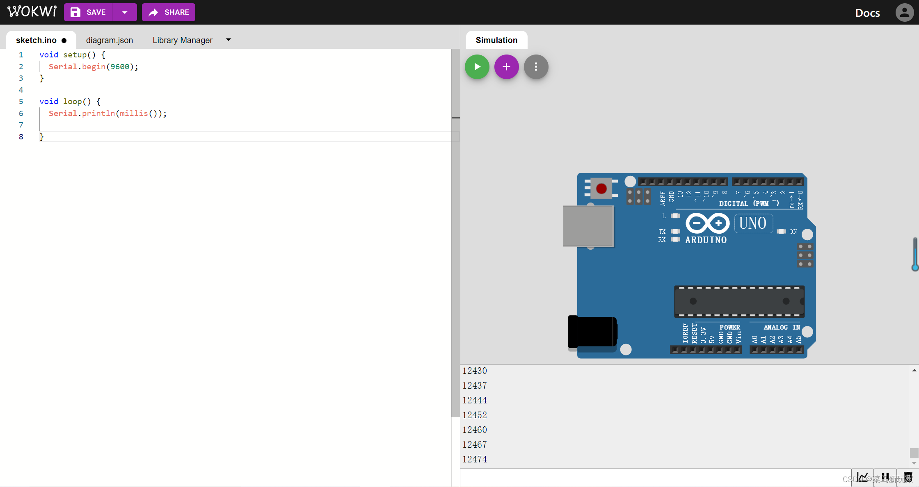
Task: Click line number 6 in the editor
Action: tap(21, 113)
